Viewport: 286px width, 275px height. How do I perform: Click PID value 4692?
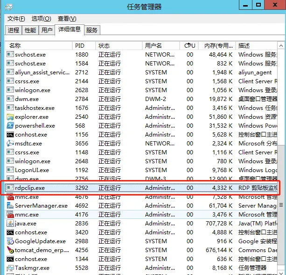82,206
